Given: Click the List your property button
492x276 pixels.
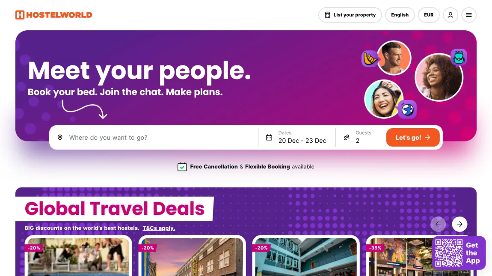Looking at the screenshot, I should click(350, 15).
